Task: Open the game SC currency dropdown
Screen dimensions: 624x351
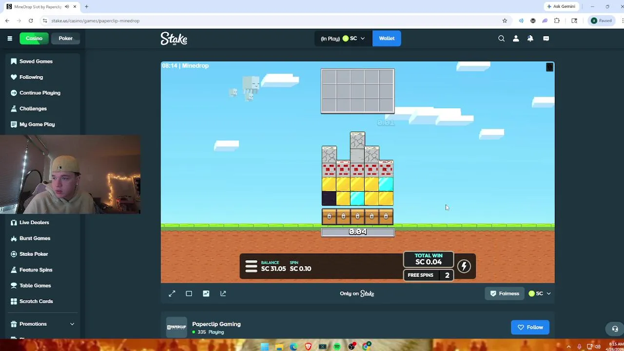Action: [540, 293]
